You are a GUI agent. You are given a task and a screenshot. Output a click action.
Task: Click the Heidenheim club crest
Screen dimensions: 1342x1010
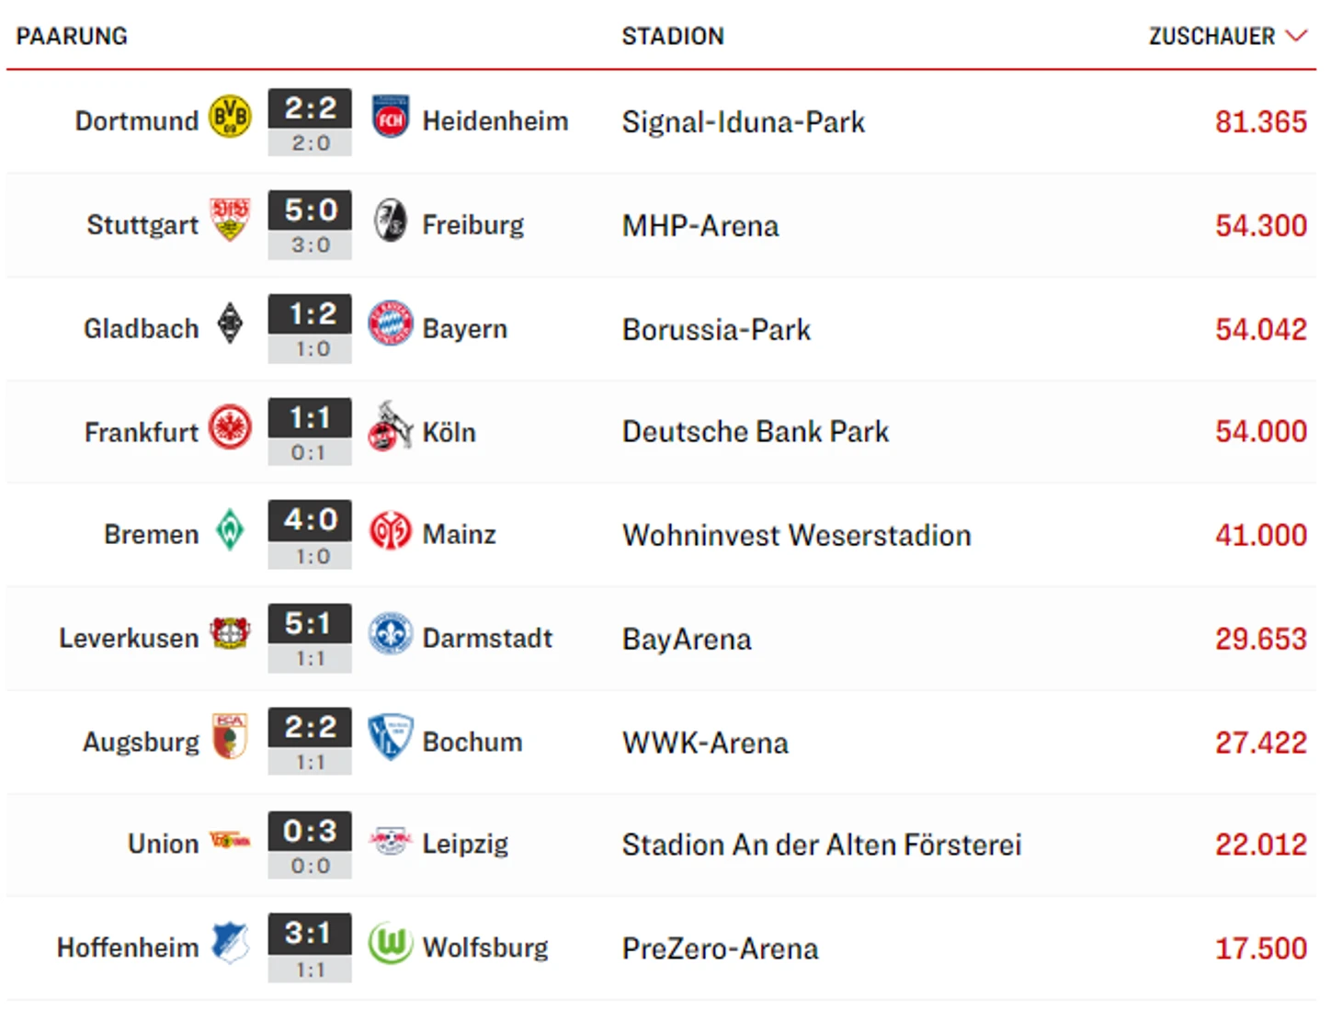391,118
